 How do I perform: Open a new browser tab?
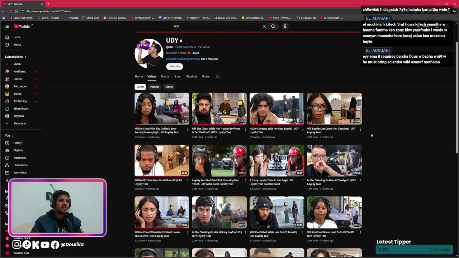point(48,4)
